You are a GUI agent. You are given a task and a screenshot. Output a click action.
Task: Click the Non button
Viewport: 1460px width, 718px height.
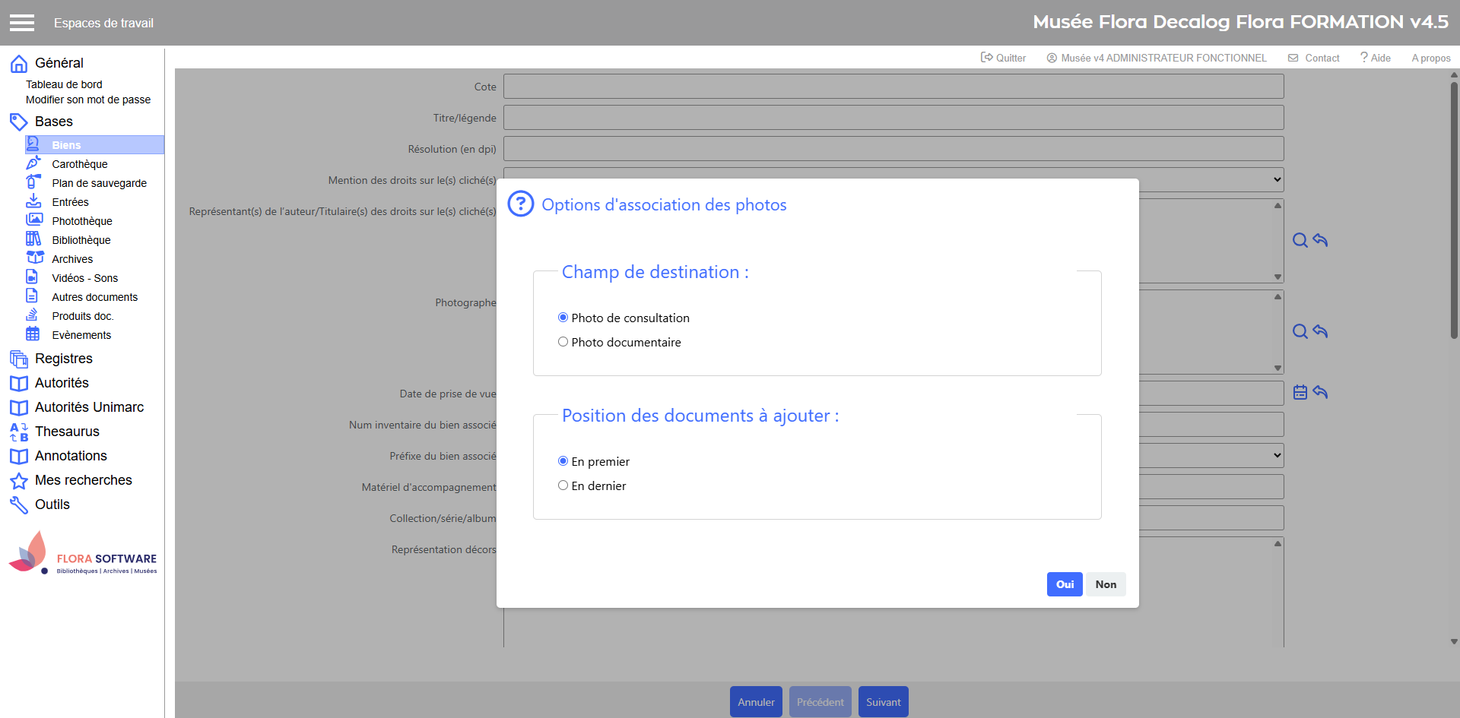coord(1106,584)
